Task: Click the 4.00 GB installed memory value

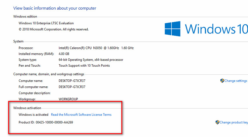Action: pos(64,54)
